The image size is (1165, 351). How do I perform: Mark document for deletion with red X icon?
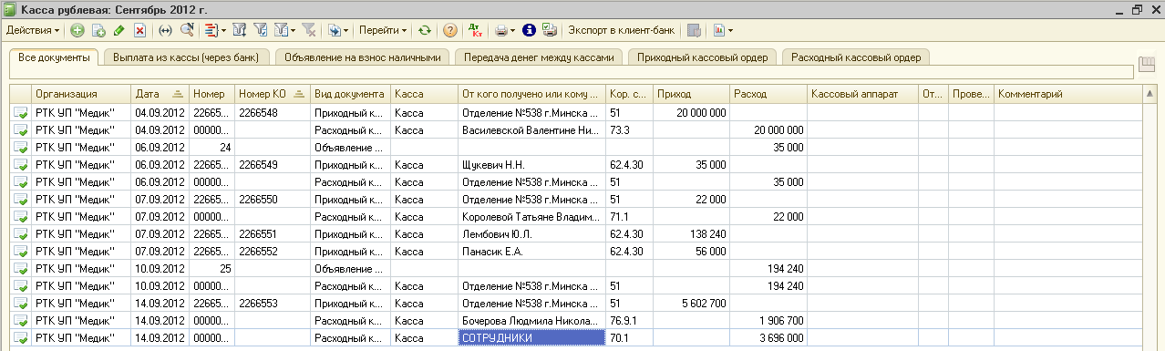click(140, 30)
